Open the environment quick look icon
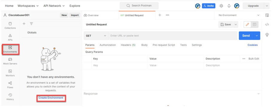The image size is (273, 107). tap(267, 15)
